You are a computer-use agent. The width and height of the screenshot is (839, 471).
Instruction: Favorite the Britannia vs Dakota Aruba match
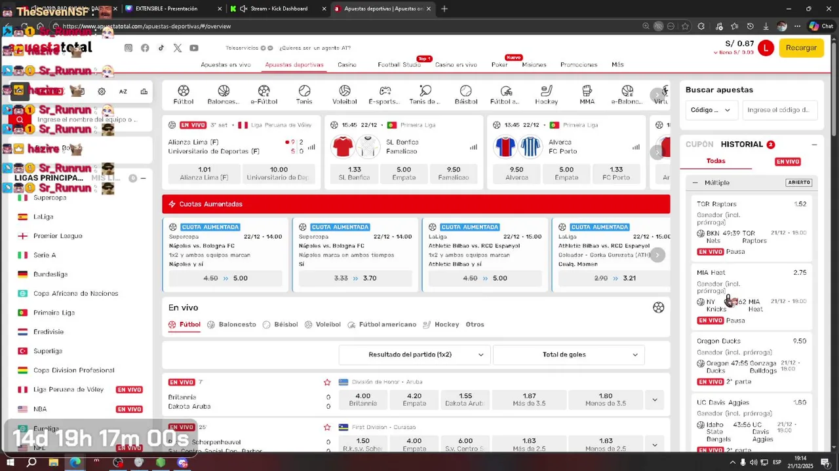327,382
